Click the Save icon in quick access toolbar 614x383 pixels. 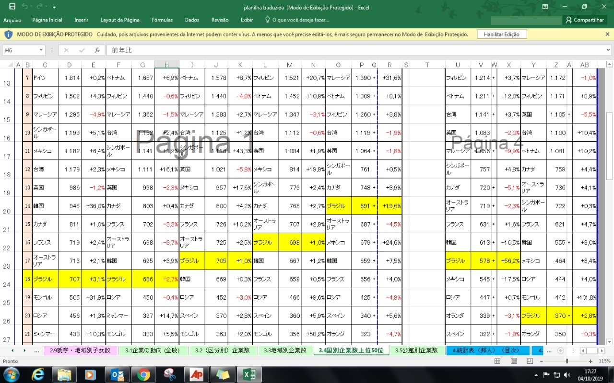12,7
